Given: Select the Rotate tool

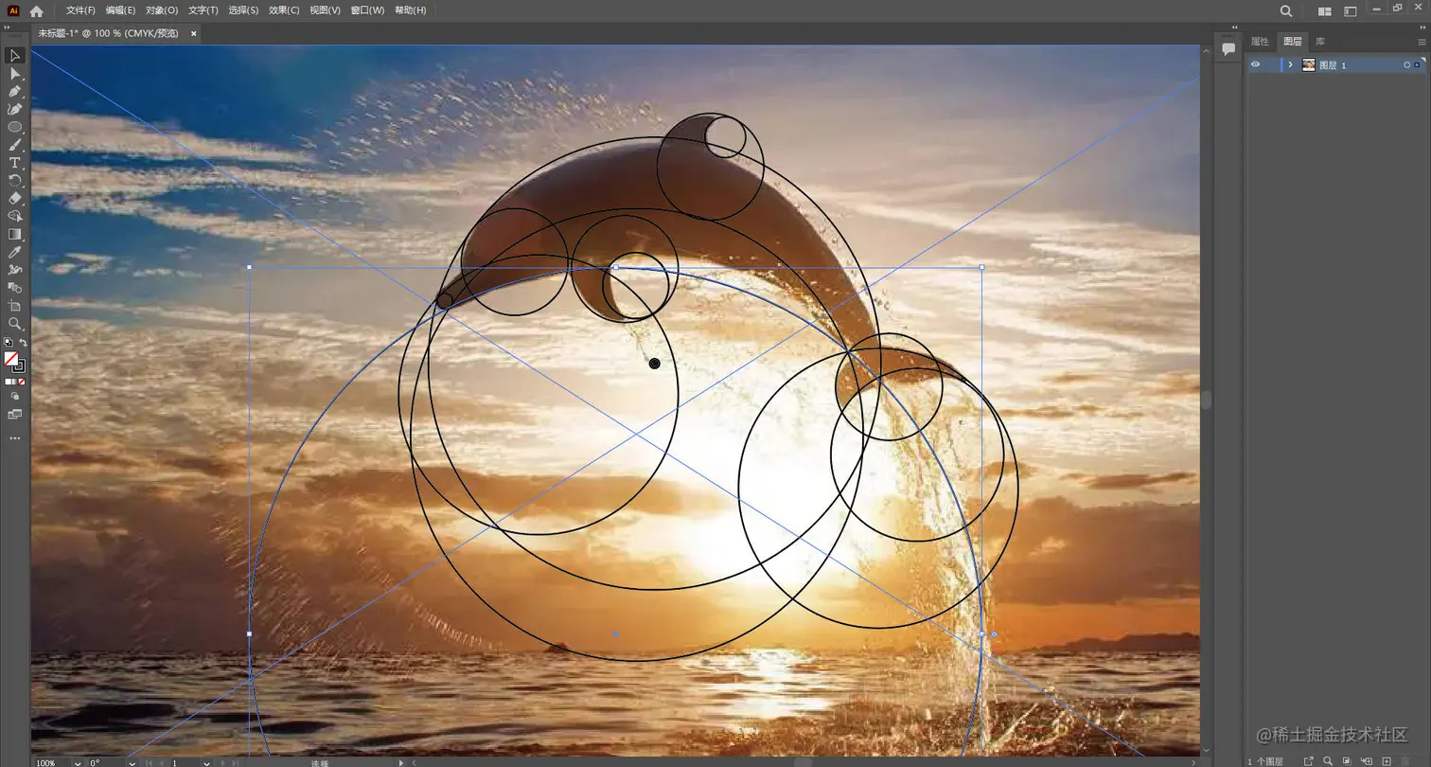Looking at the screenshot, I should click(x=14, y=180).
